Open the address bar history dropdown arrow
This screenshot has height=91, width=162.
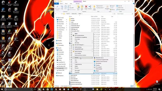(x=113, y=14)
